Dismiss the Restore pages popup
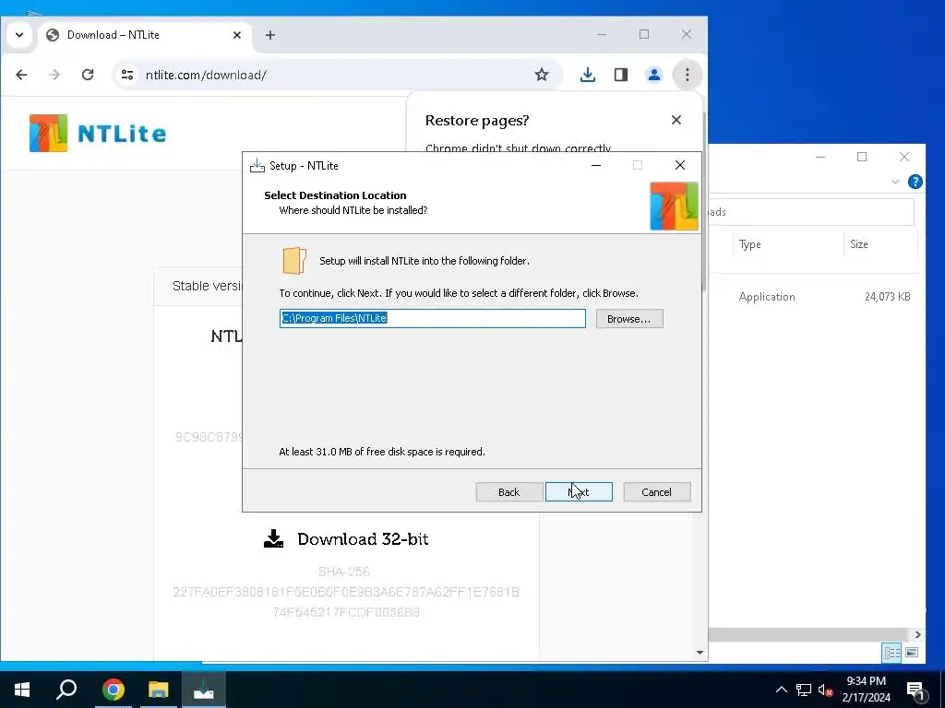This screenshot has height=708, width=945. (676, 120)
